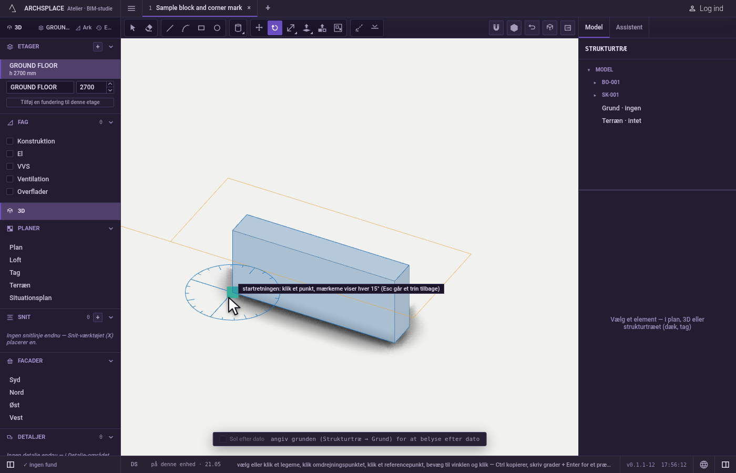Image resolution: width=736 pixels, height=473 pixels.
Task: Expand the BO-001 tree node
Action: [x=595, y=83]
